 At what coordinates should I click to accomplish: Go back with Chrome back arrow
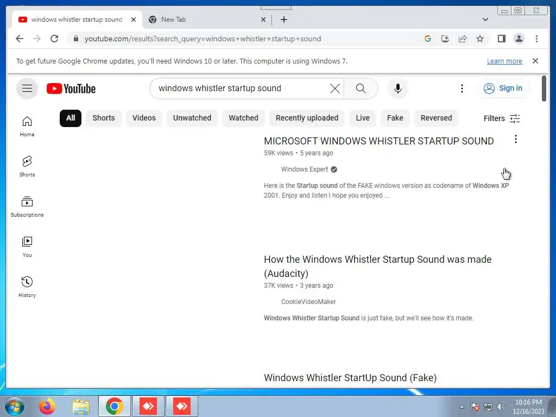[20, 39]
